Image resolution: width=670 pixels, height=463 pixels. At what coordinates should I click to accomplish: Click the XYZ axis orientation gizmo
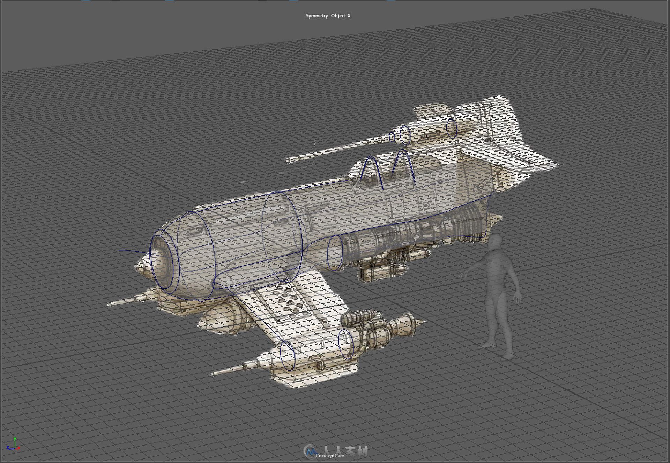click(13, 443)
